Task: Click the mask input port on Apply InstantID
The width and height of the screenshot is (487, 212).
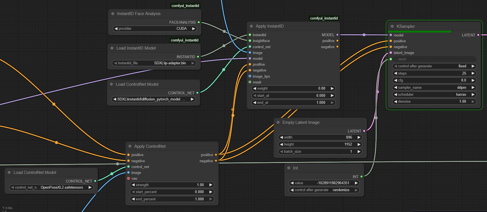Action: coord(250,82)
